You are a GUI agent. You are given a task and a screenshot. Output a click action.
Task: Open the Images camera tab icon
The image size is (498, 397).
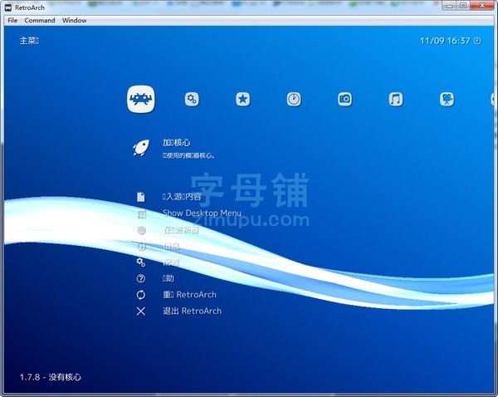pos(345,99)
